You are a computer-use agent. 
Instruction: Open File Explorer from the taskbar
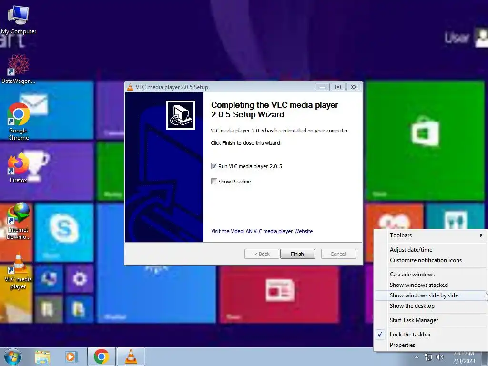pyautogui.click(x=42, y=356)
